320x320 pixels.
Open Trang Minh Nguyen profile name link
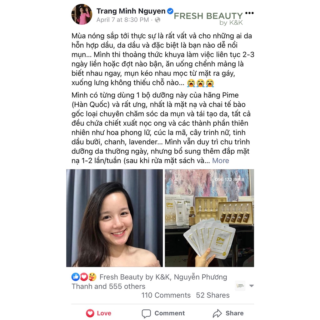point(131,11)
